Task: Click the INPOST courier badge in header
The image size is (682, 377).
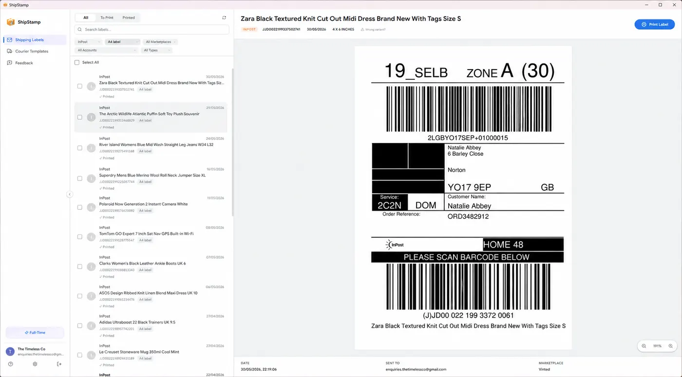Action: pyautogui.click(x=249, y=30)
